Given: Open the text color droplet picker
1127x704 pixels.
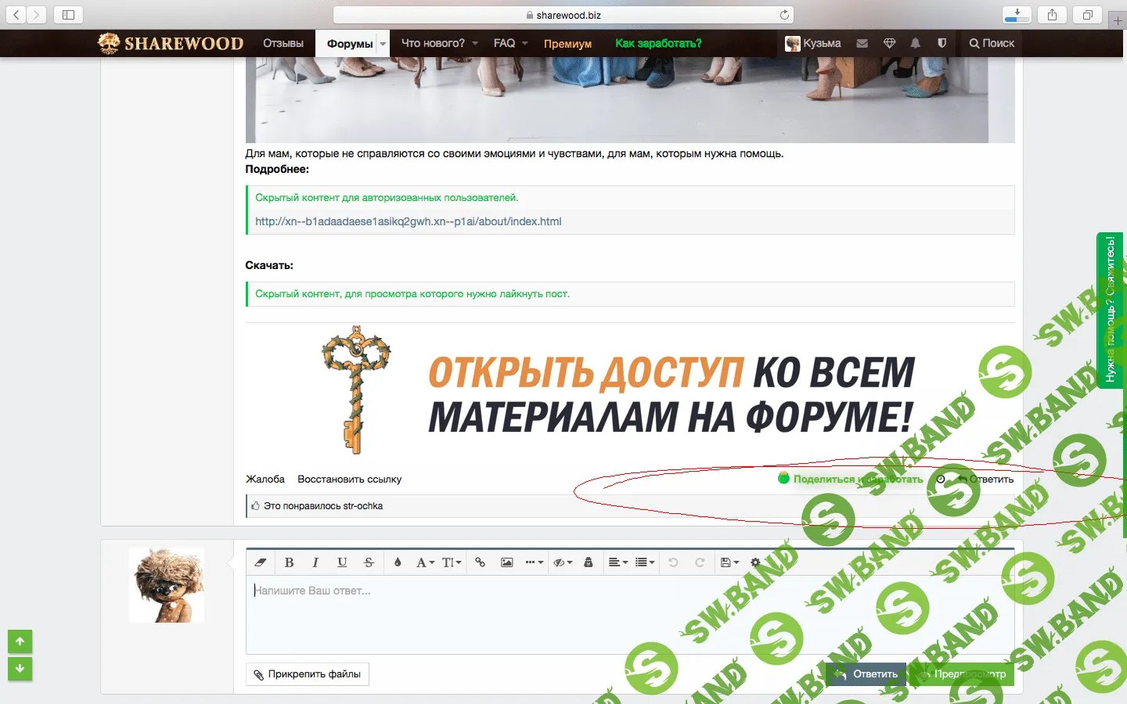Looking at the screenshot, I should pyautogui.click(x=398, y=562).
